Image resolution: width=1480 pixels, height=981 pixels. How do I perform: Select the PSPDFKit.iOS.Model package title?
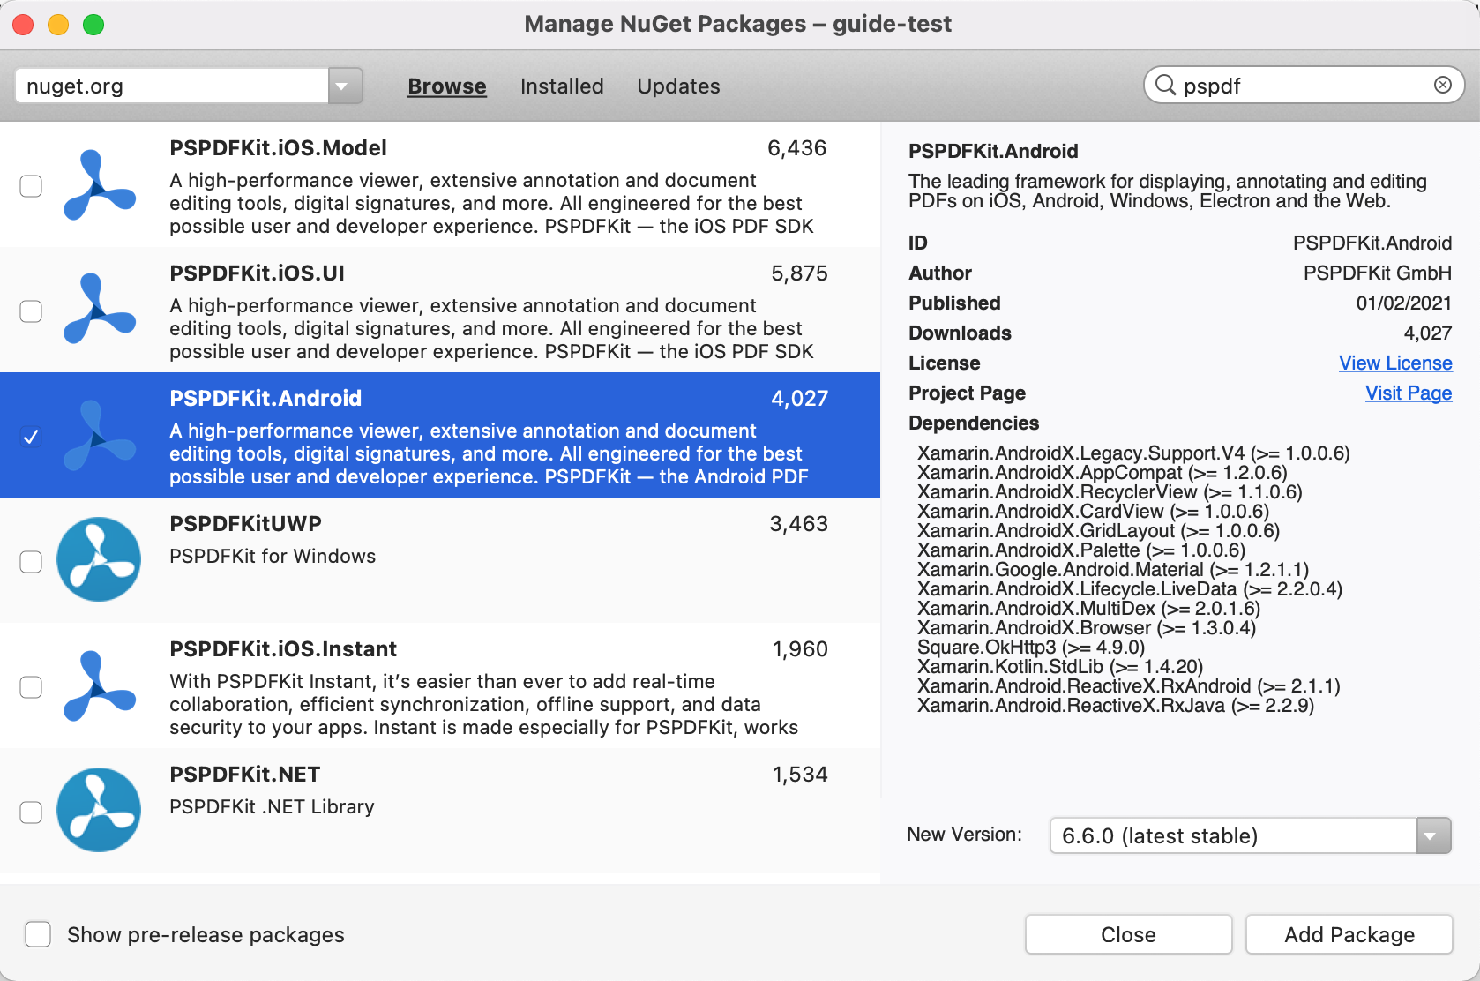coord(278,148)
